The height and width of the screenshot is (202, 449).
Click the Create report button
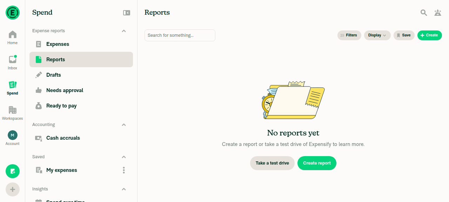317,163
